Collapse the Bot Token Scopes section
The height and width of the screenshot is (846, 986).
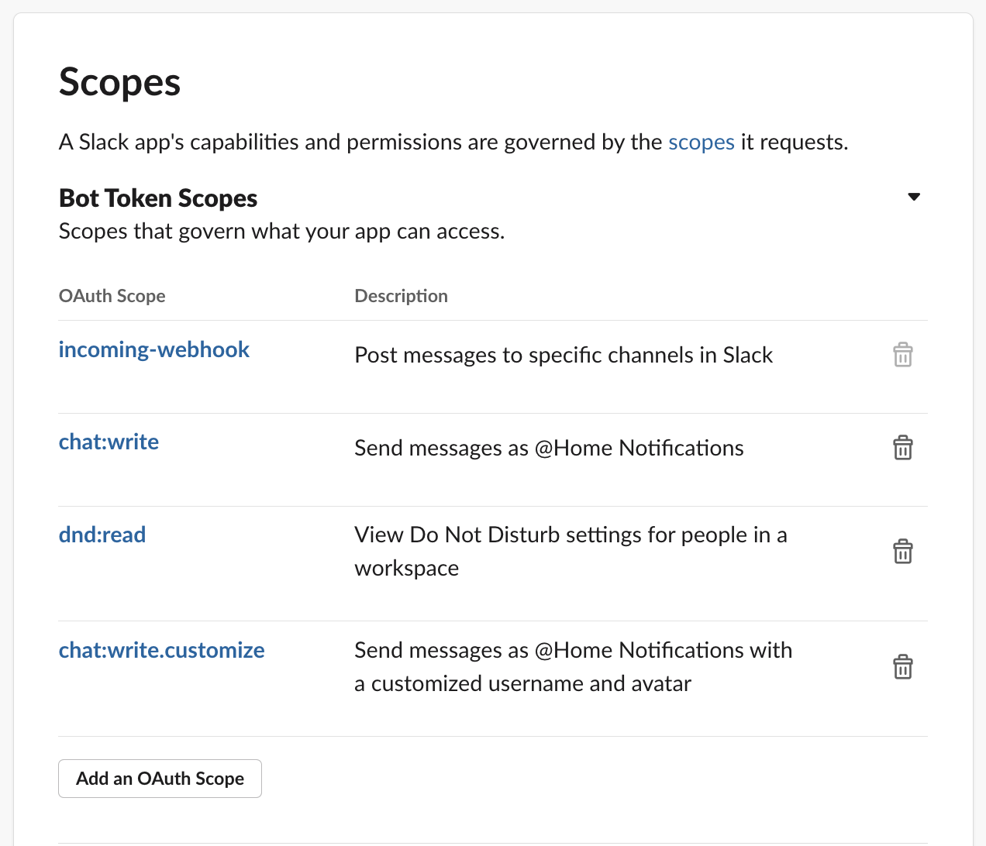tap(913, 197)
